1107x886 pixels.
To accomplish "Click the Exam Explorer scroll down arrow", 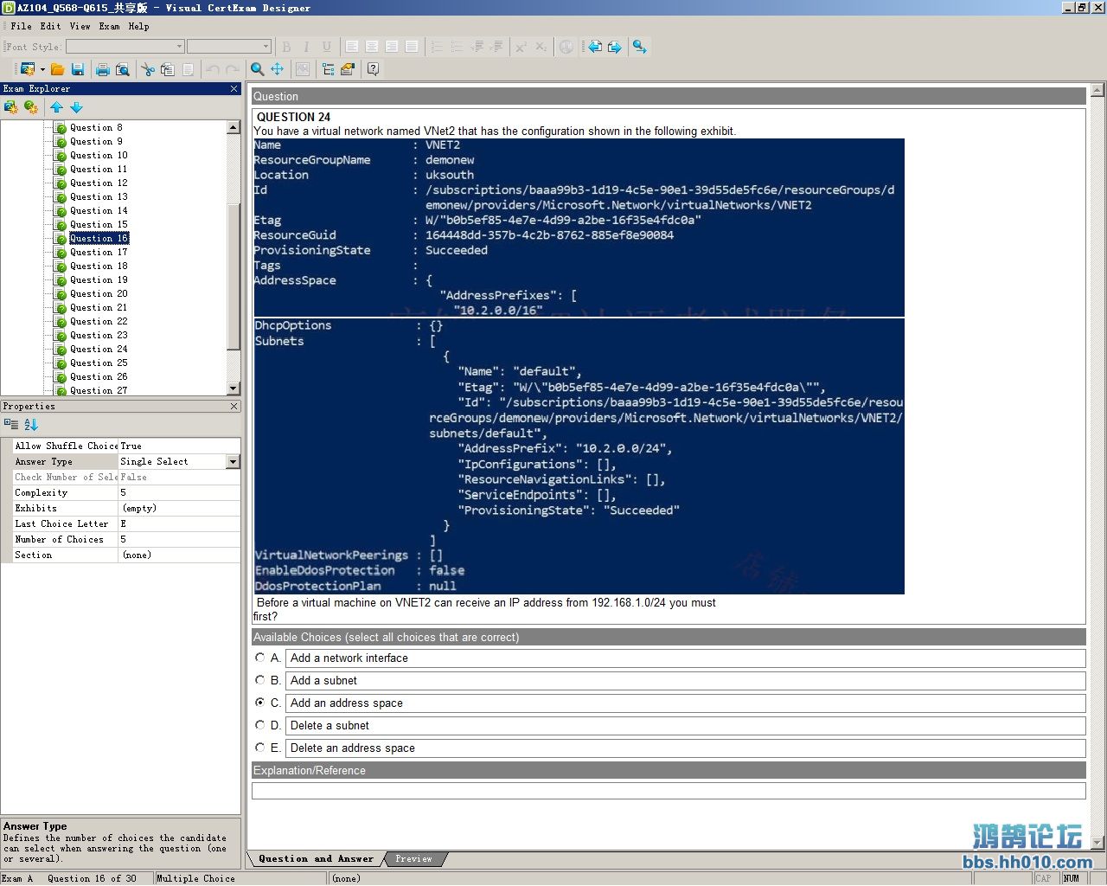I will coord(234,389).
